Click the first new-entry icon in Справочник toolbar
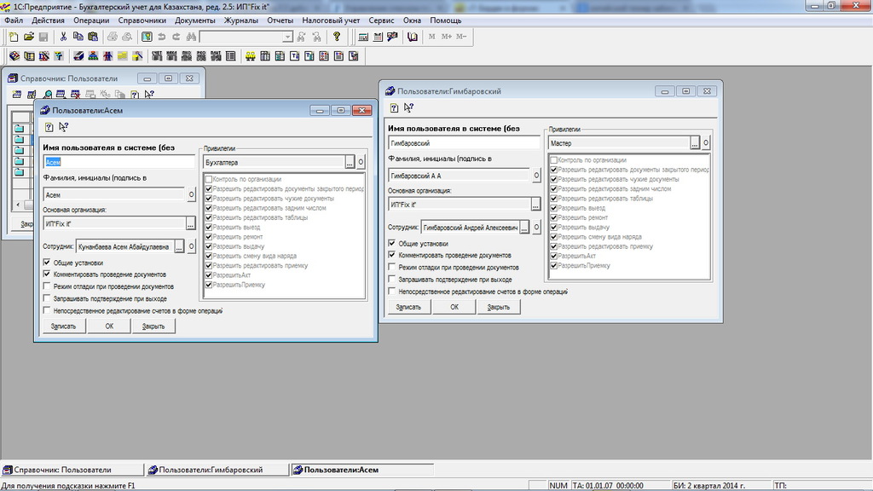Viewport: 873px width, 491px height. point(17,94)
